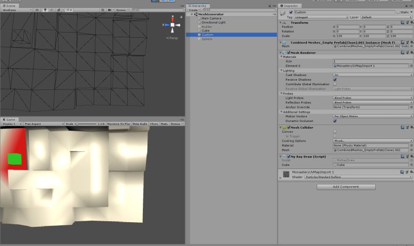Show Stats in Game view
Viewport: 414px width, 246px height.
(x=164, y=124)
